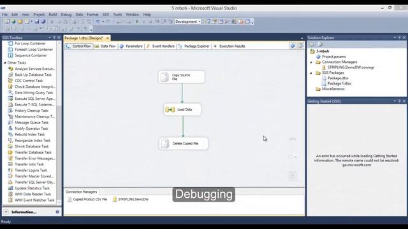Choose History Cleanup Task in toolbox

[31, 111]
